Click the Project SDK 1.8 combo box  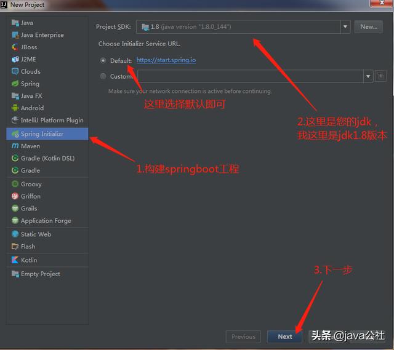(243, 26)
